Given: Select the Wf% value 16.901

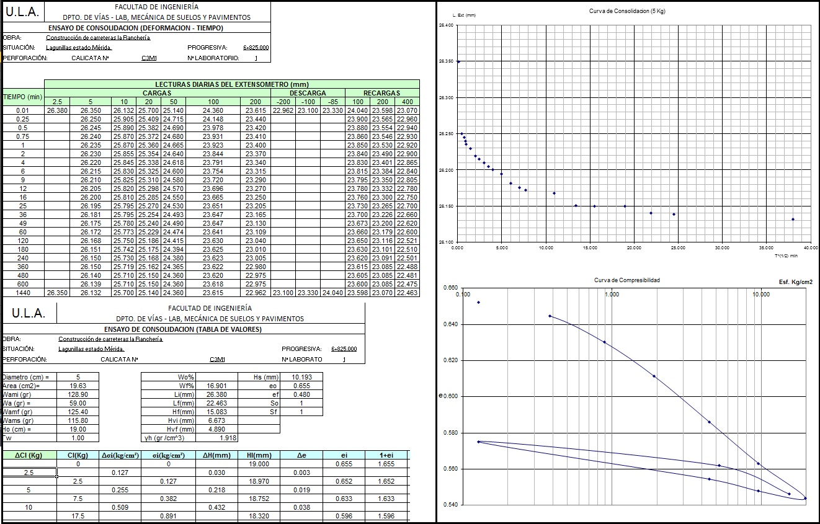Looking at the screenshot, I should click(x=217, y=386).
